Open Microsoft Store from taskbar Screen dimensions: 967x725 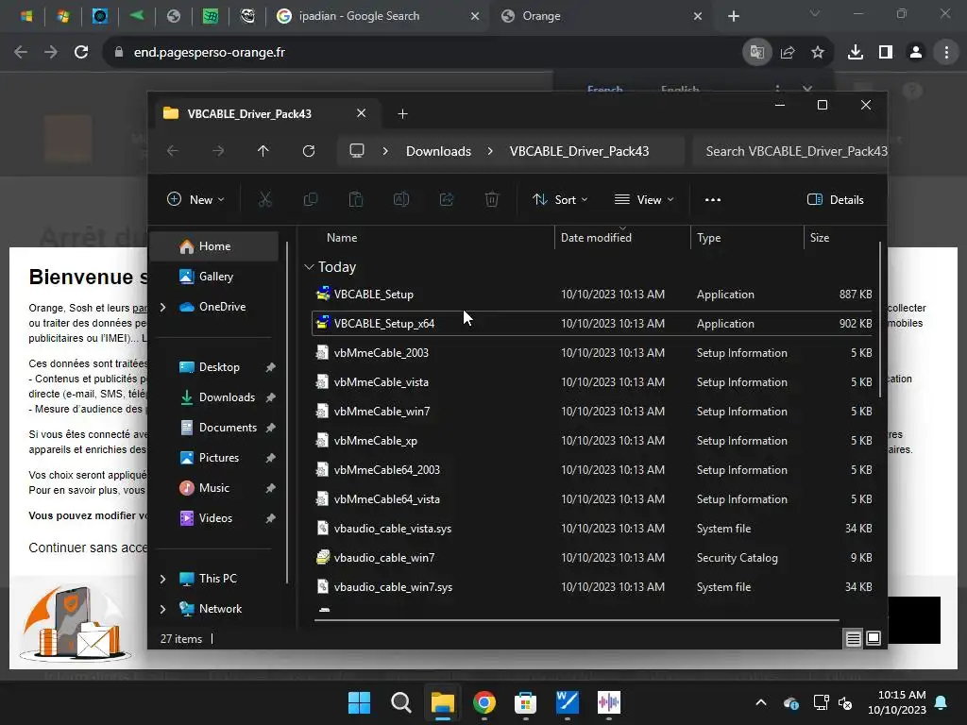525,702
